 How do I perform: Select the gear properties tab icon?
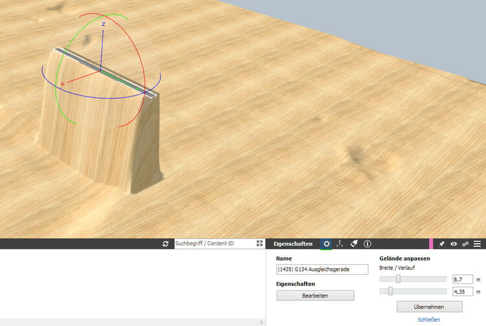pos(327,244)
